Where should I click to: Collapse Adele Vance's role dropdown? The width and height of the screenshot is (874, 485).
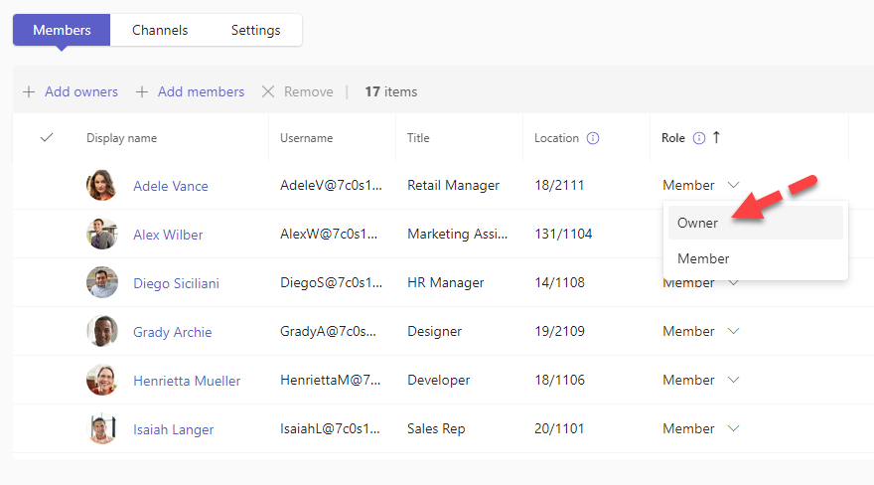click(734, 185)
